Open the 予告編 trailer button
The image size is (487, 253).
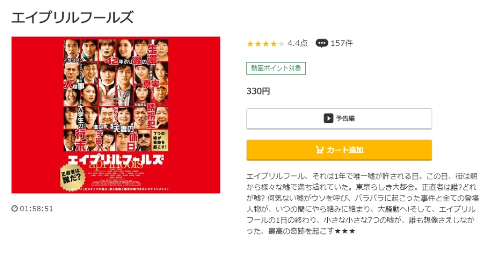[x=339, y=118]
